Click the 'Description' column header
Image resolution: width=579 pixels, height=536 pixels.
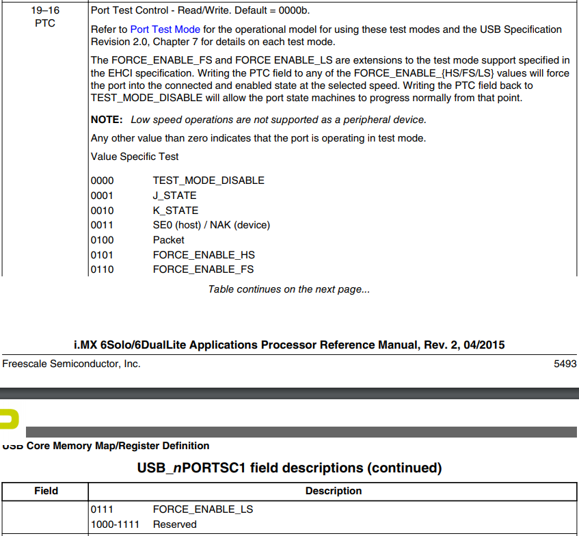pos(334,491)
